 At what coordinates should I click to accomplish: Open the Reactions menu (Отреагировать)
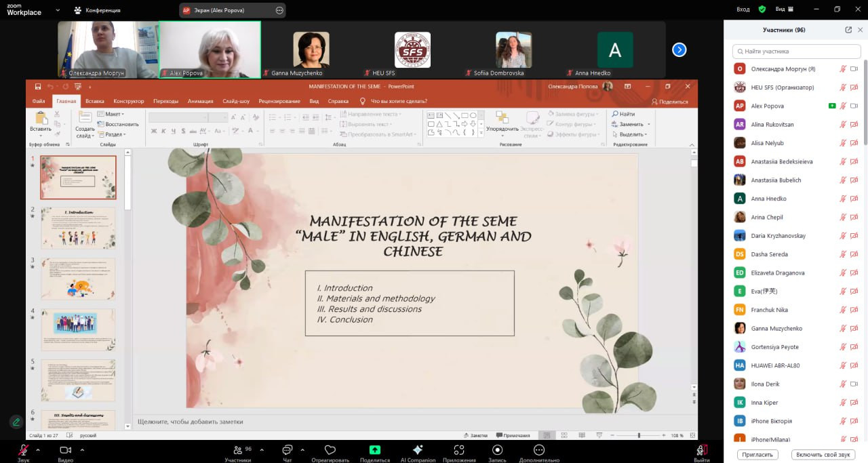coord(330,450)
